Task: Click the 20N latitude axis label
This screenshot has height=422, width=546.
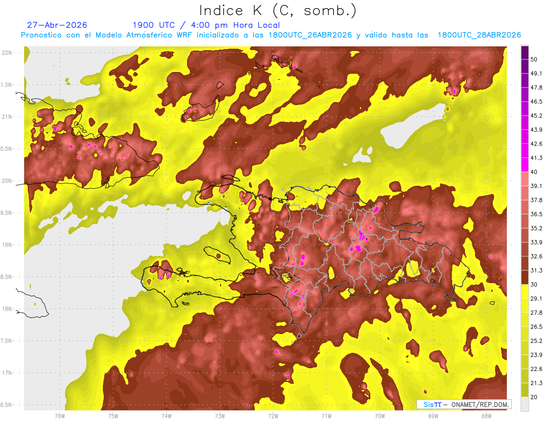Action: click(x=6, y=181)
